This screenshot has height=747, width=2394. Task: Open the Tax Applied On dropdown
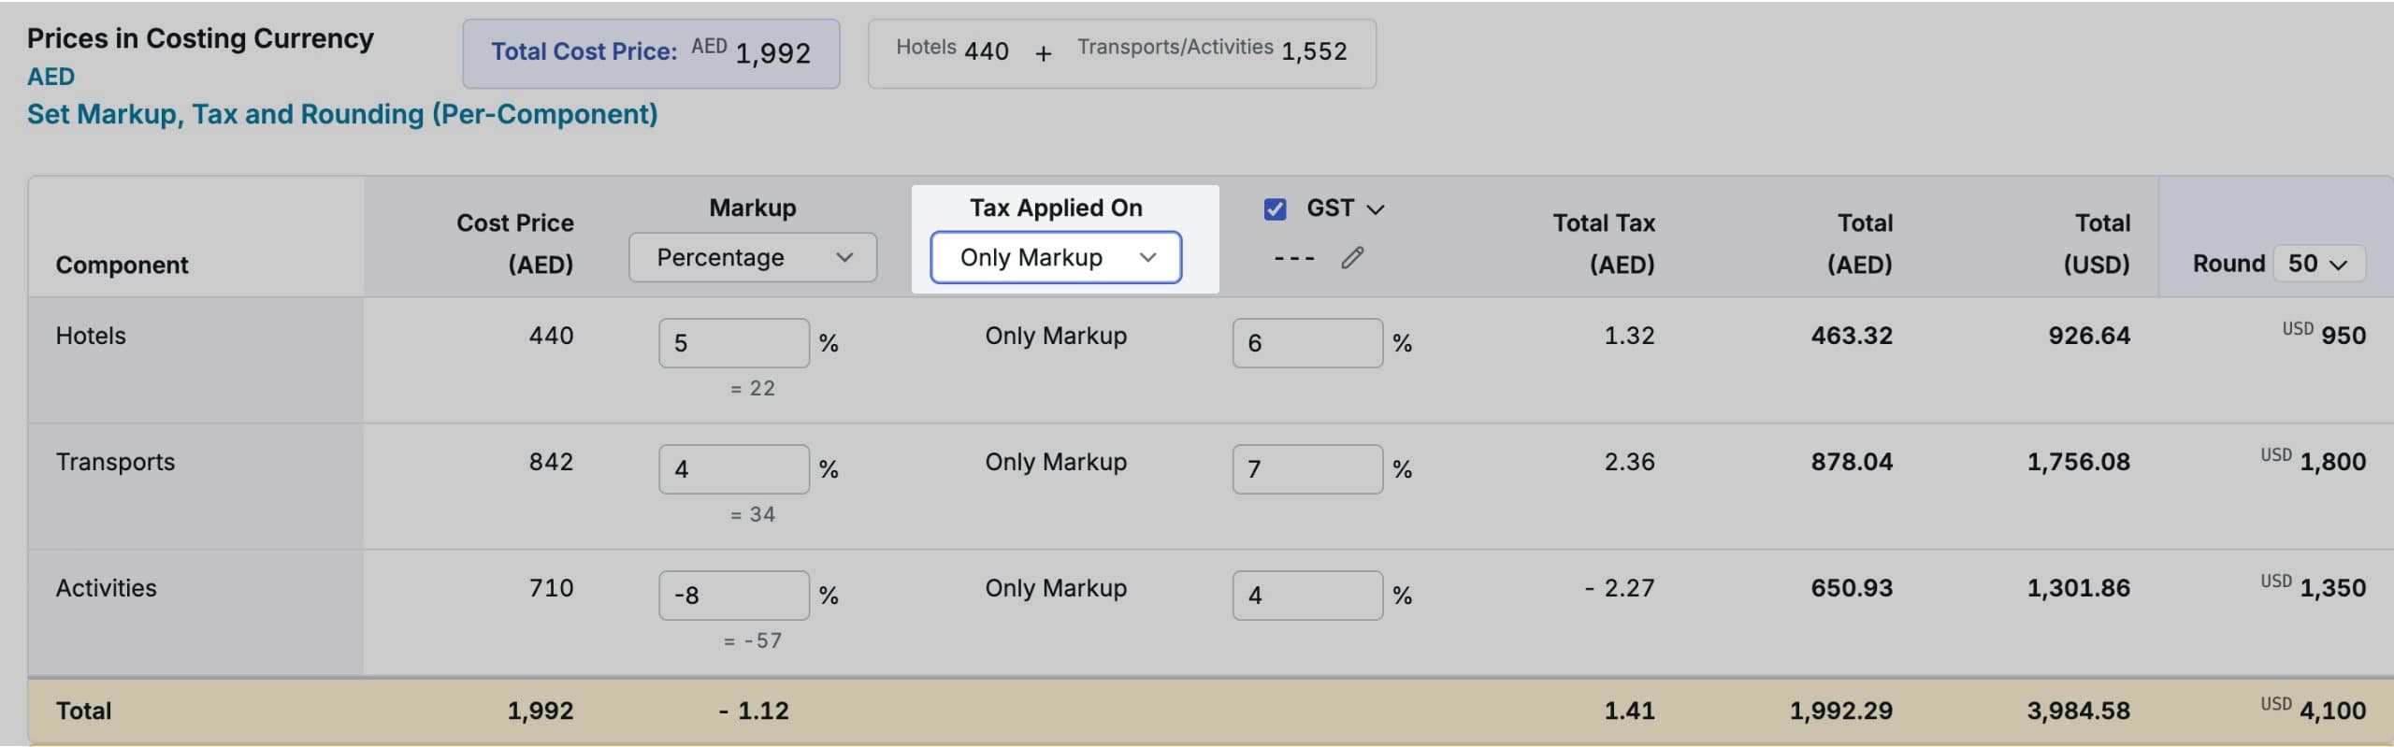(1056, 258)
